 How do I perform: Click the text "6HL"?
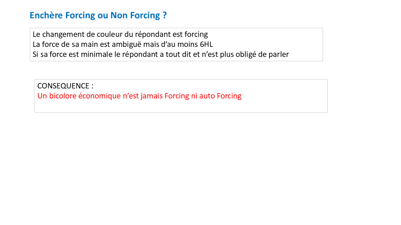point(206,44)
